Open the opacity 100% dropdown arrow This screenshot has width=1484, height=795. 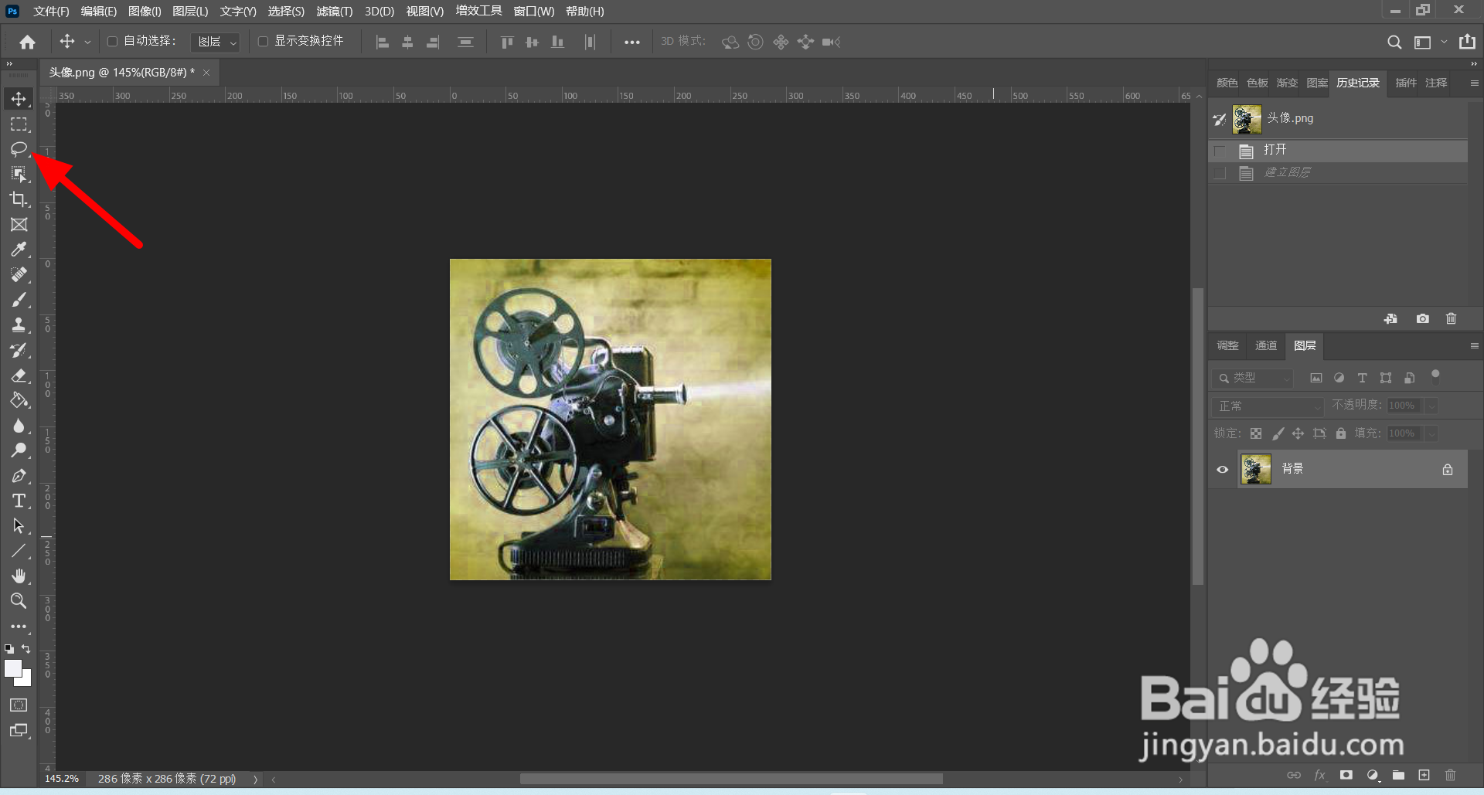pyautogui.click(x=1431, y=406)
